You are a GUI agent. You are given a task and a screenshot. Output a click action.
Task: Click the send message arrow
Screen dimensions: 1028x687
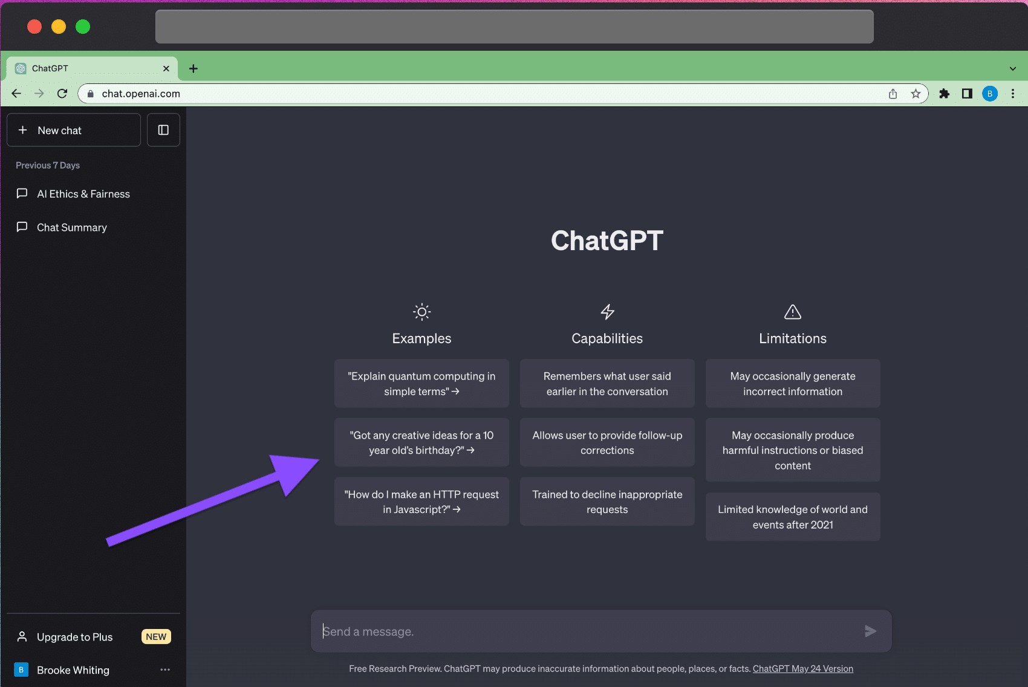(870, 631)
